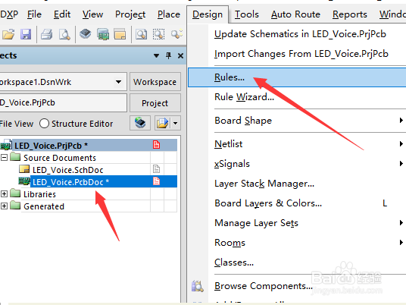Screen dimensions: 406x305
Task: Click the Zoom Area selection icon
Action: click(158, 34)
